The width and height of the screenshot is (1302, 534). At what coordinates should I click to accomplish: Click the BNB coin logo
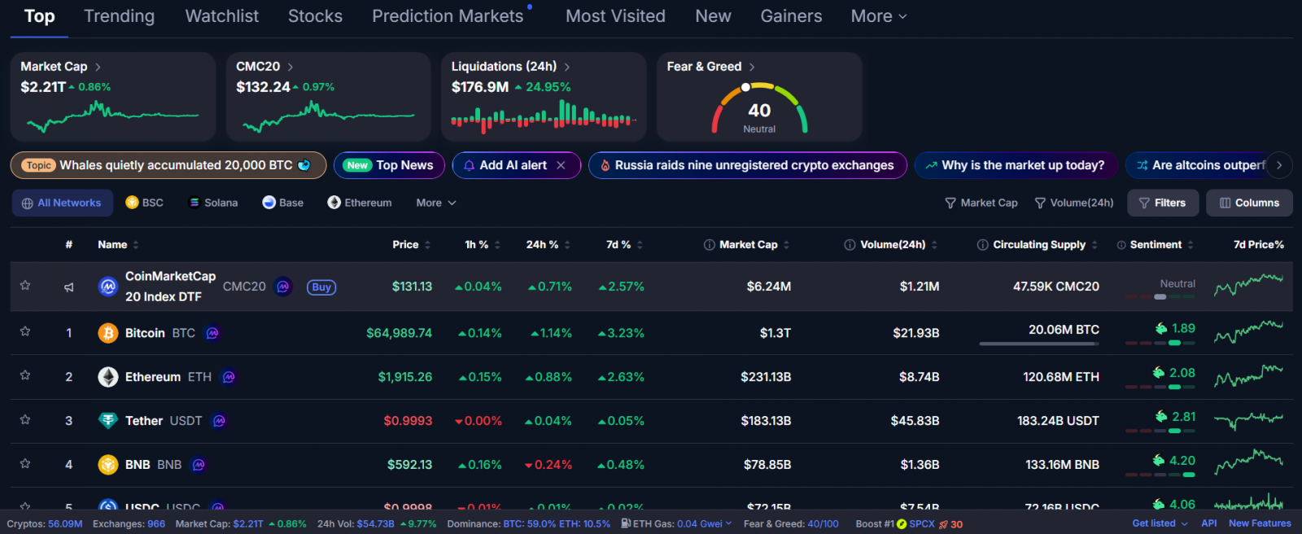(108, 465)
